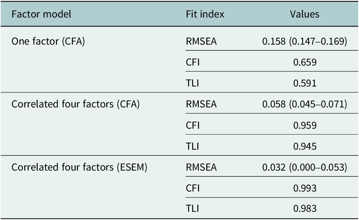Click the TLI value 0.591
Screen dimensions: 359x220
305,83
